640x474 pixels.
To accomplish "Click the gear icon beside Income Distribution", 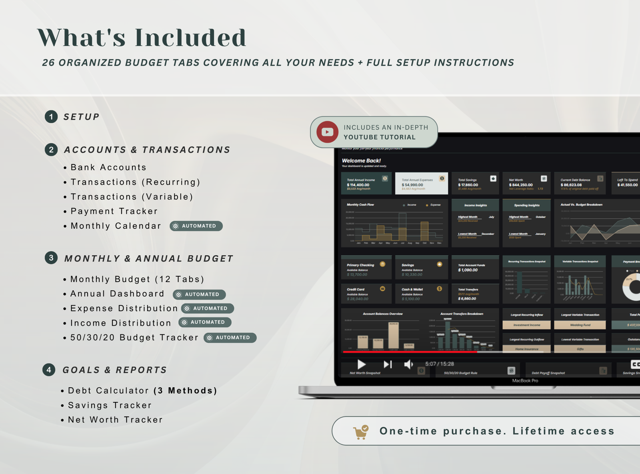I will pyautogui.click(x=184, y=322).
